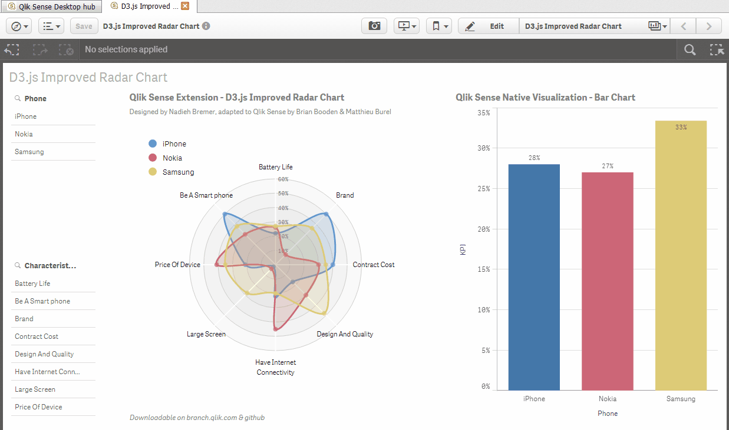Image resolution: width=729 pixels, height=430 pixels.
Task: Open the global list menu
Action: click(x=52, y=26)
